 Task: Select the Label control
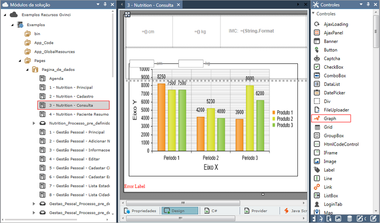[x=324, y=170]
